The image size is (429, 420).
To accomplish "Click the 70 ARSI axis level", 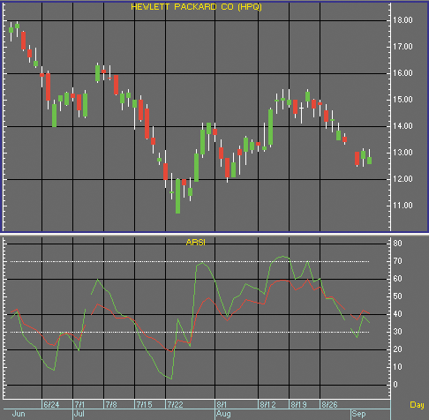I will point(397,261).
